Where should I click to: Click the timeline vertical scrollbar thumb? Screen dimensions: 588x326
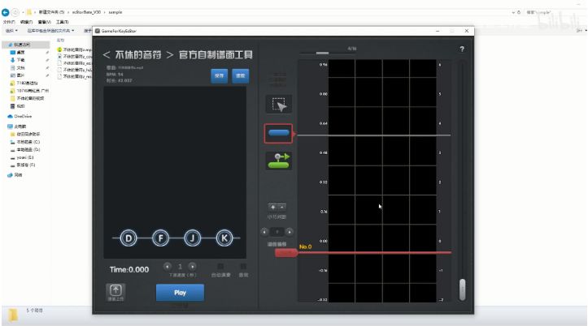pyautogui.click(x=463, y=290)
